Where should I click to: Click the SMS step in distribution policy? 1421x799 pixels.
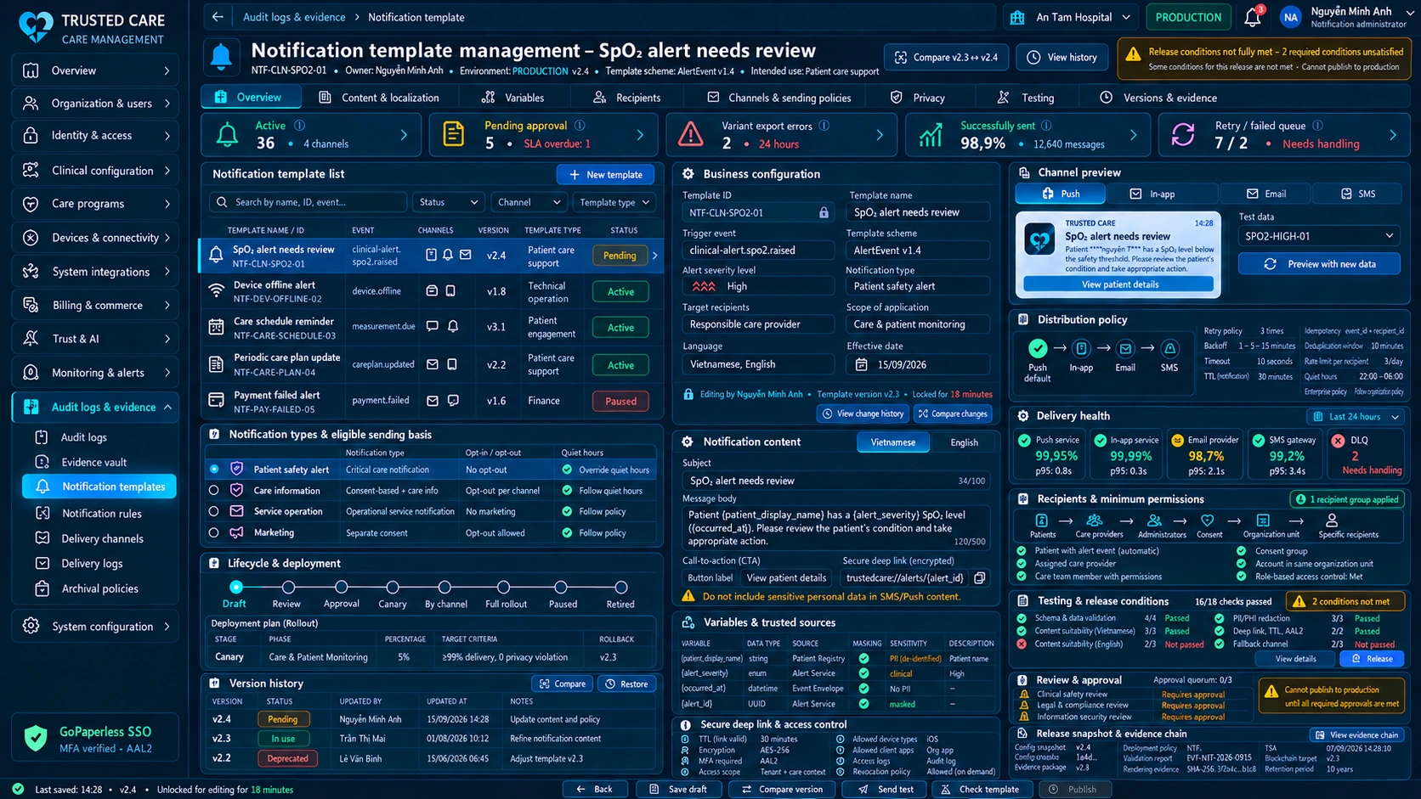(1169, 348)
